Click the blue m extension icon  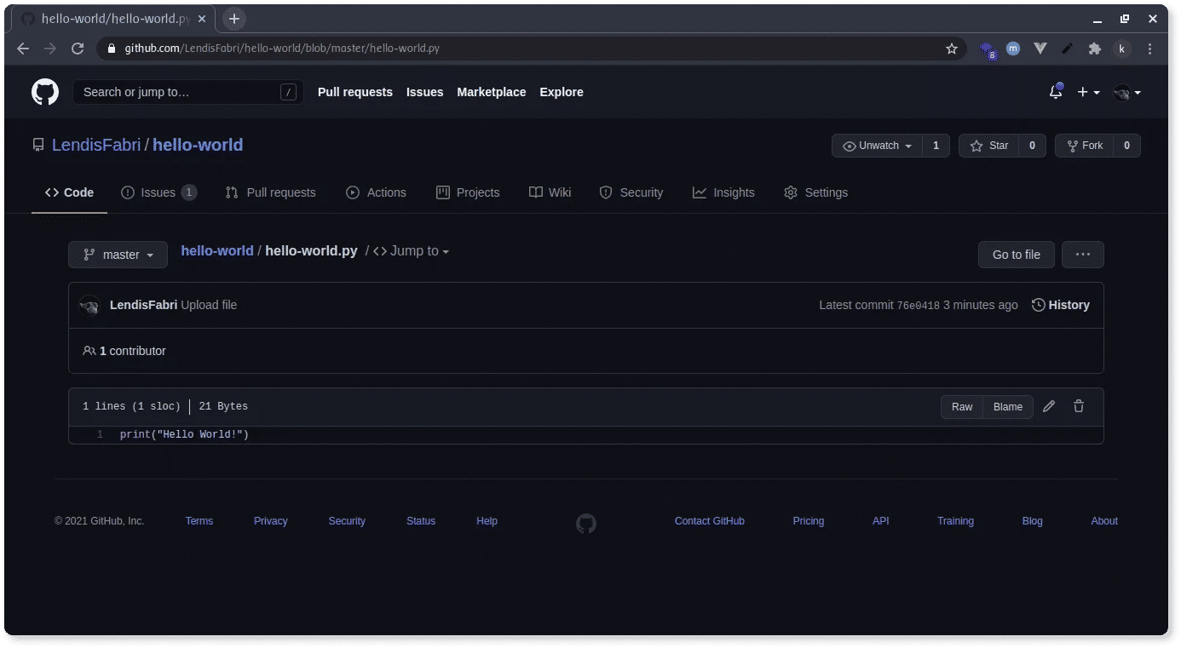(1013, 49)
